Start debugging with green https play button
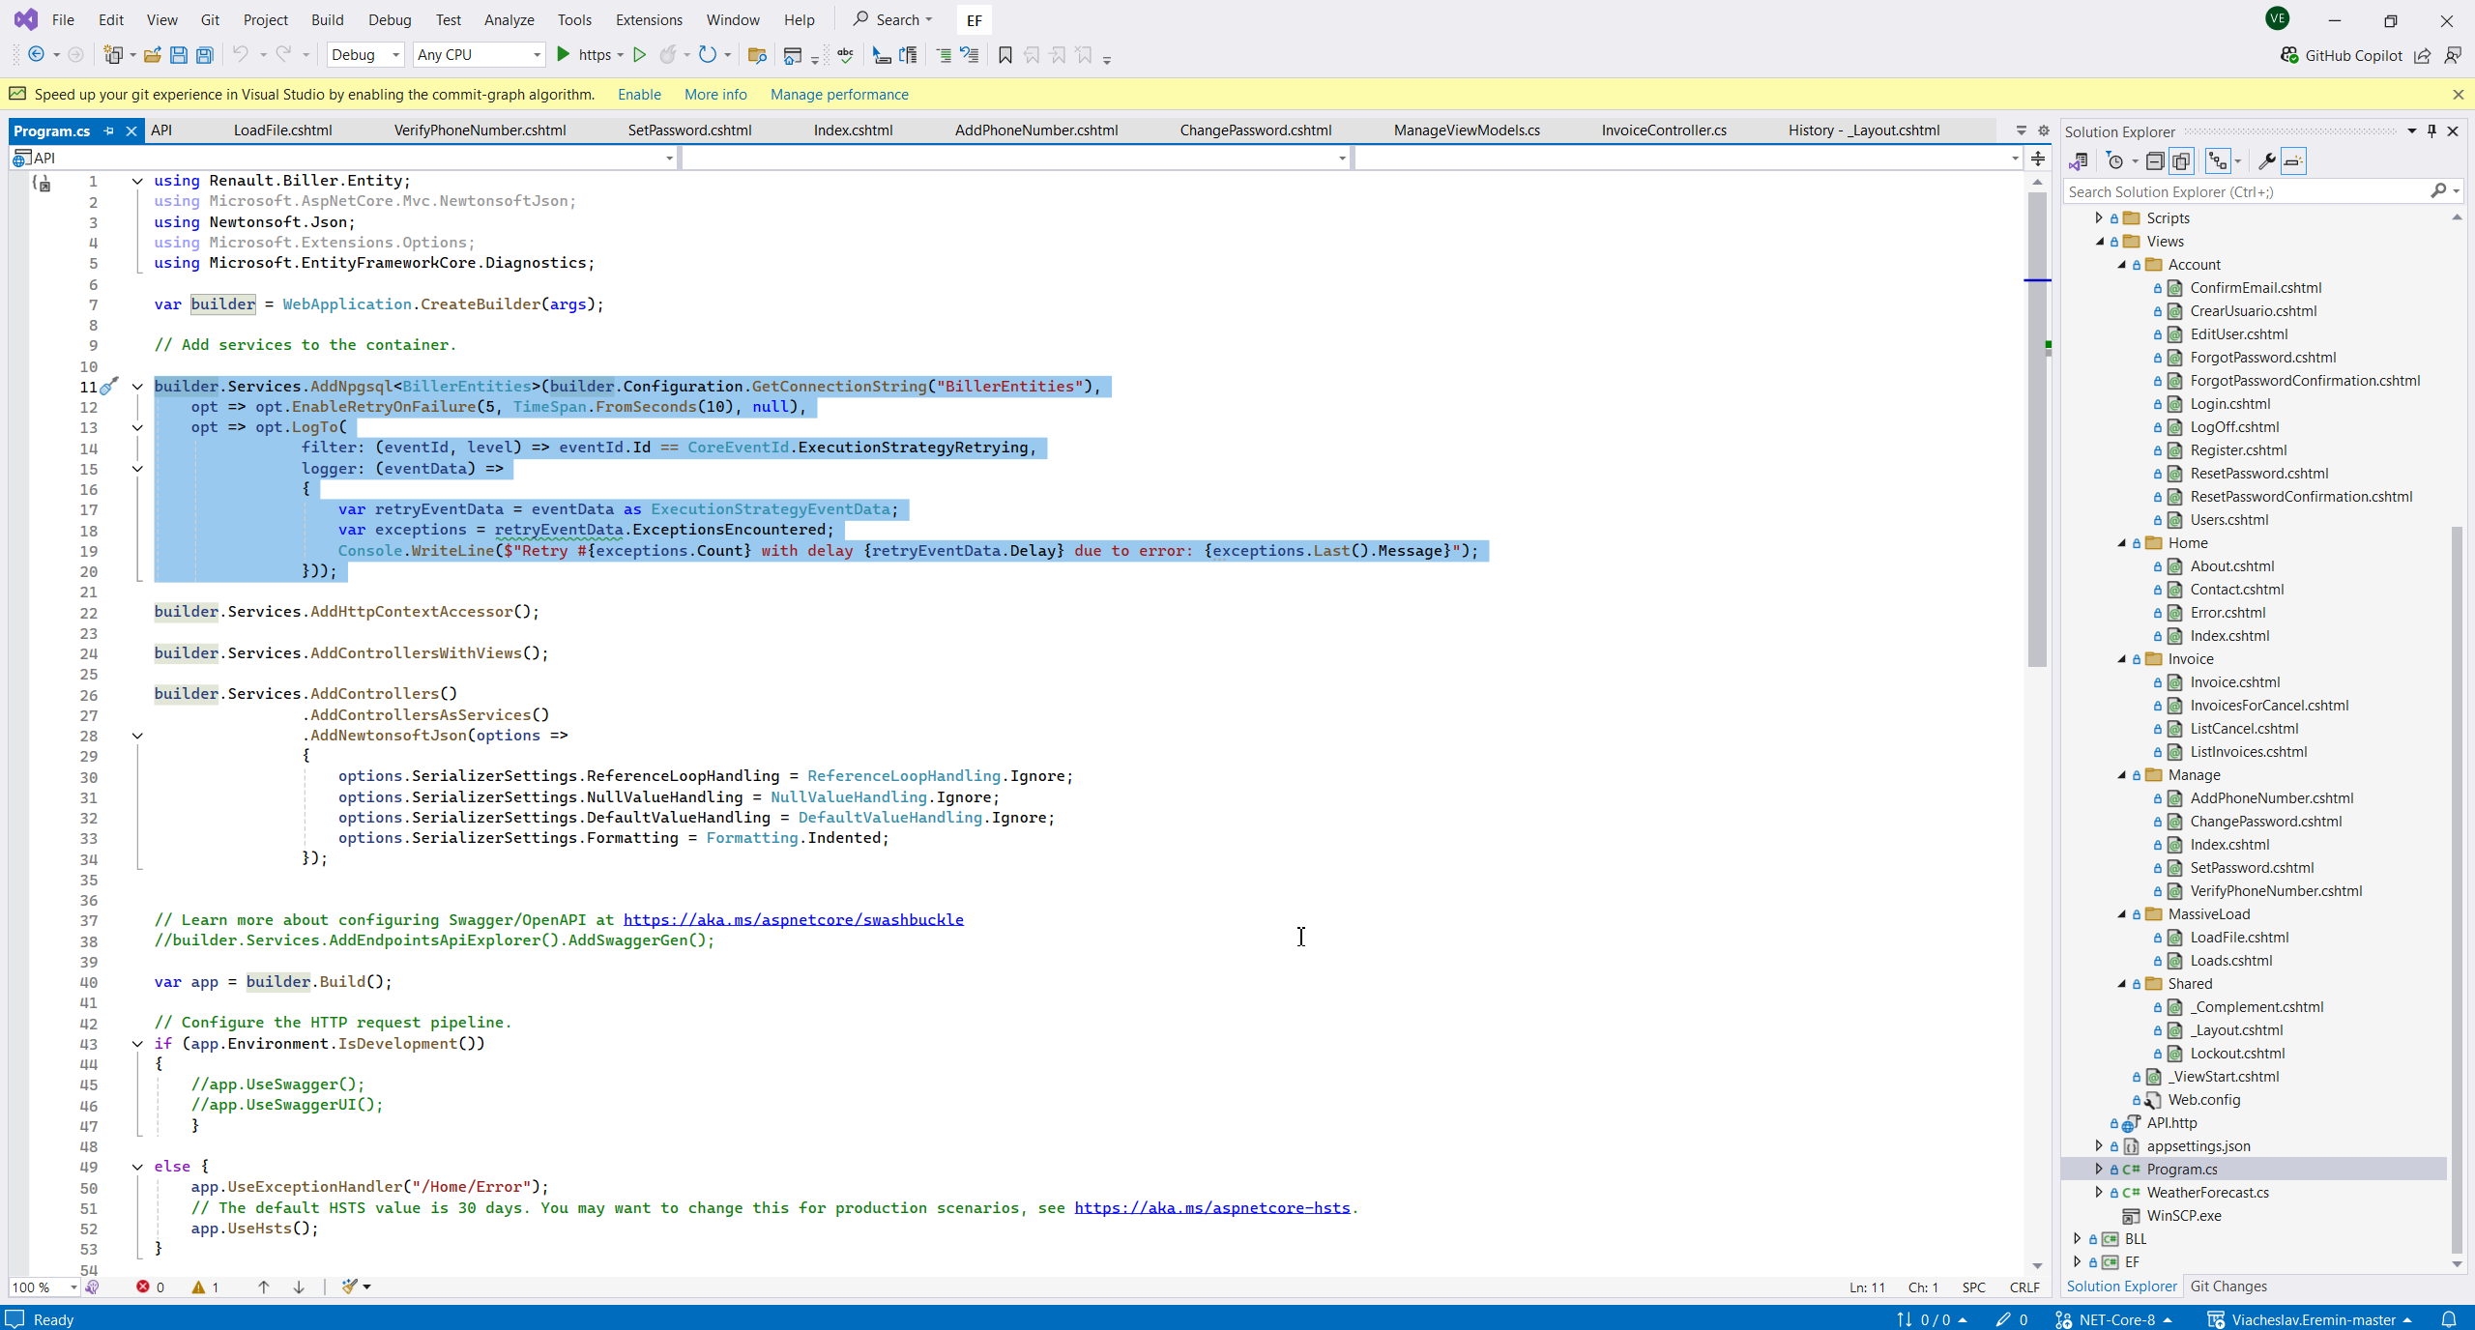2475x1330 pixels. pyautogui.click(x=564, y=55)
